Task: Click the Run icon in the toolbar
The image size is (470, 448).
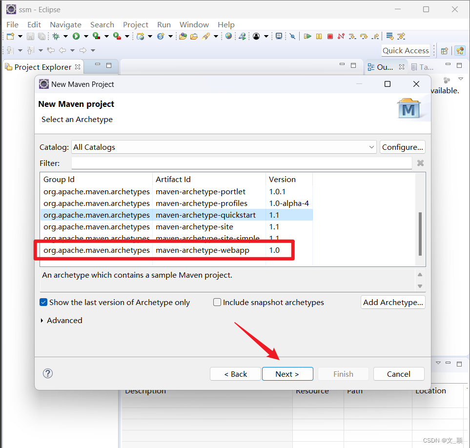Action: pos(77,36)
